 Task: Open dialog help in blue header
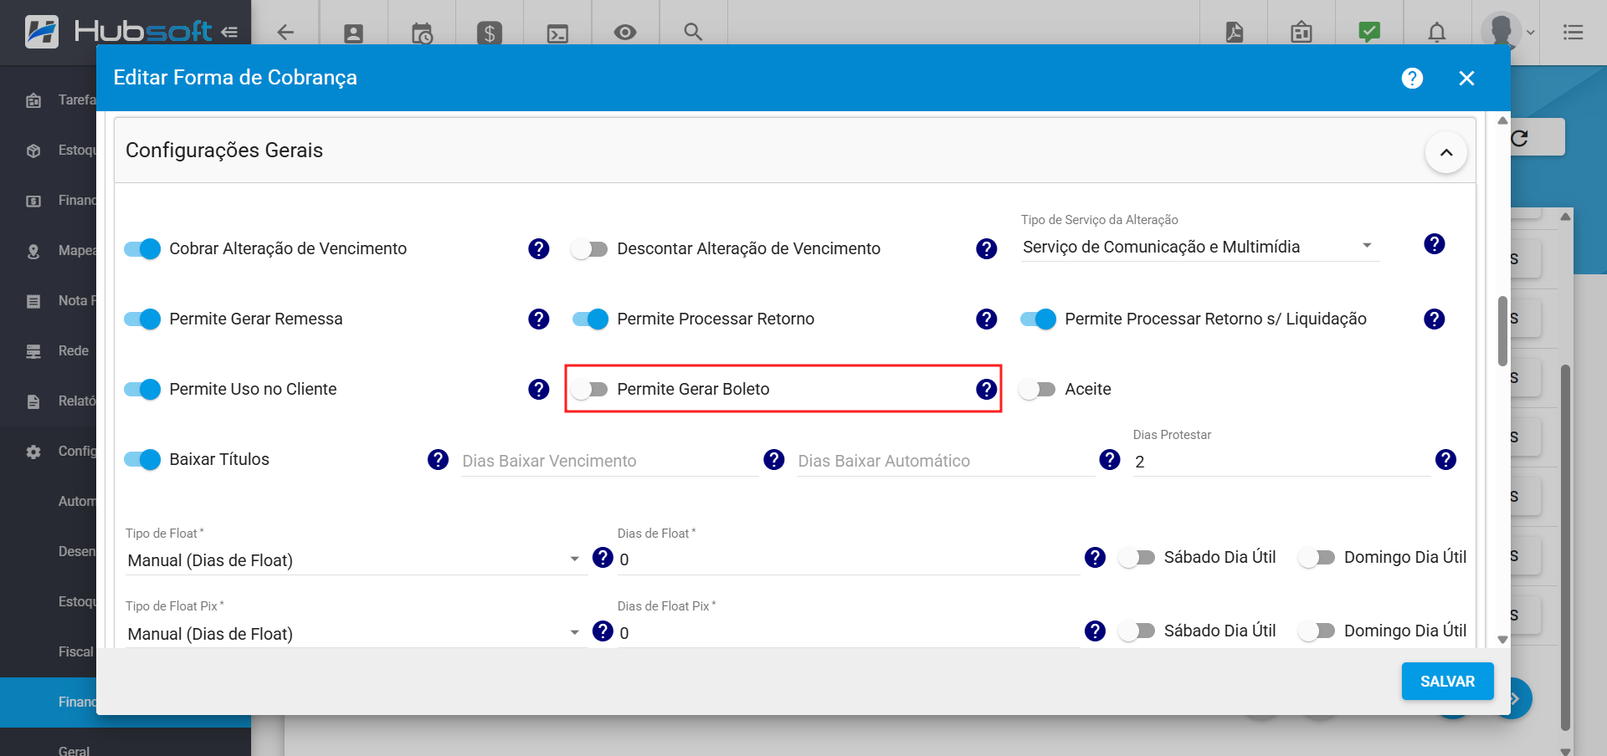[1412, 78]
